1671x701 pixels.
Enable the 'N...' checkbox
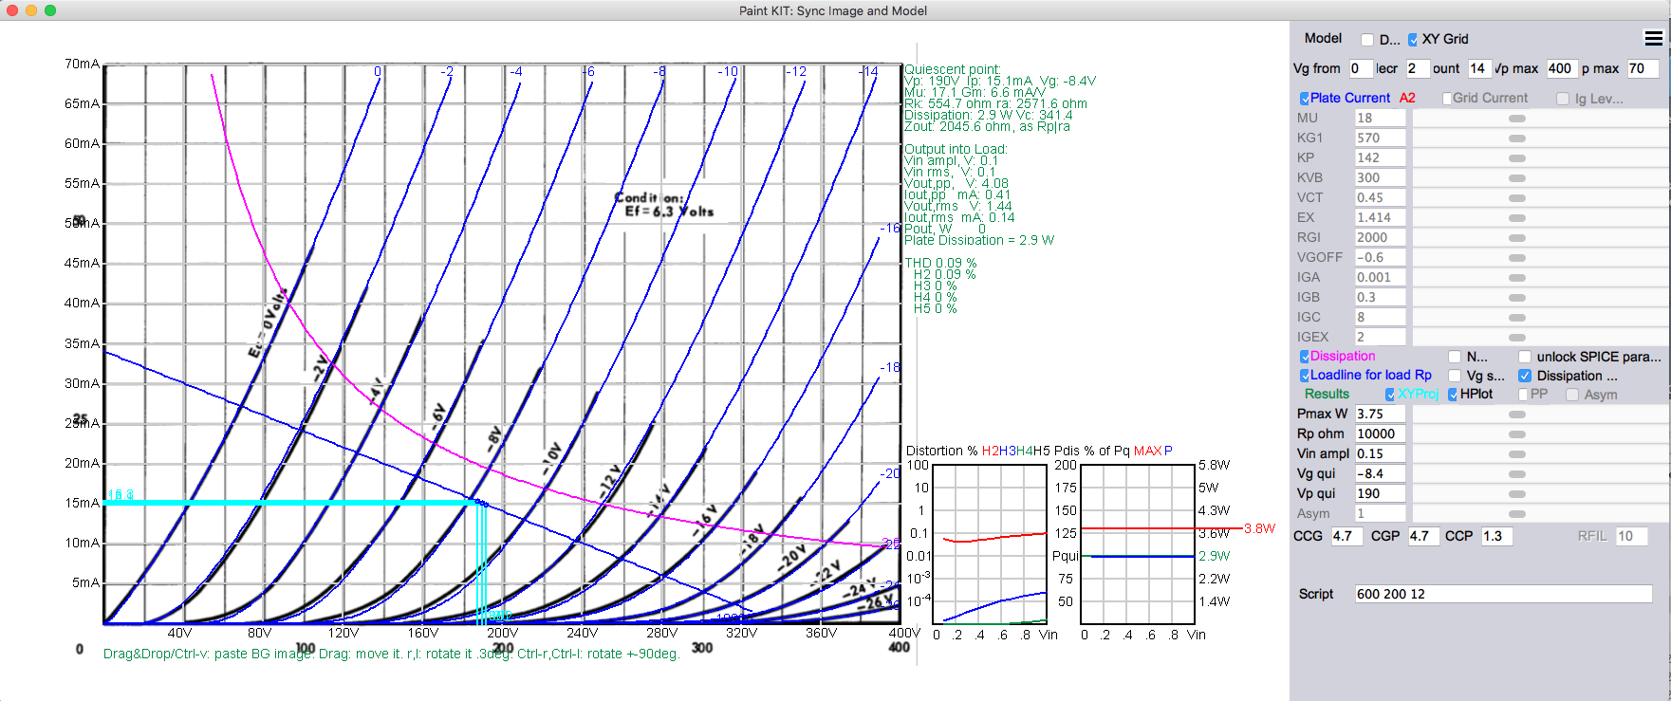[1455, 357]
